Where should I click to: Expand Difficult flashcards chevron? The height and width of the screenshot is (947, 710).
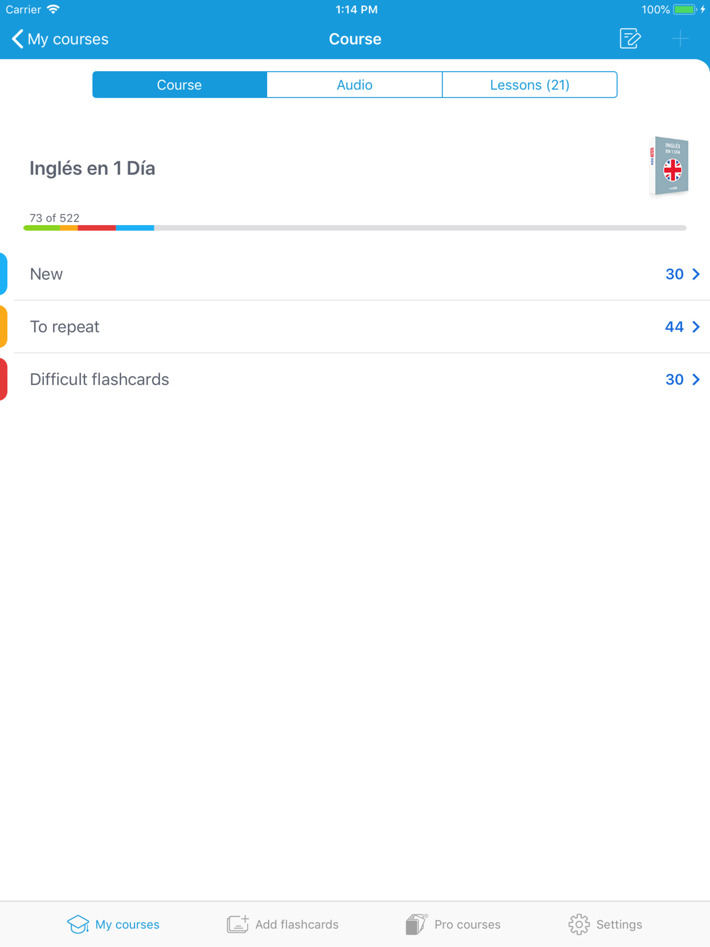(x=696, y=379)
